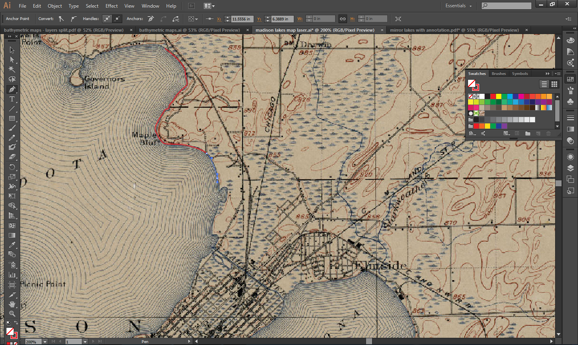Switch to bathymetric maps.ai document tab
The height and width of the screenshot is (345, 578).
pyautogui.click(x=189, y=30)
